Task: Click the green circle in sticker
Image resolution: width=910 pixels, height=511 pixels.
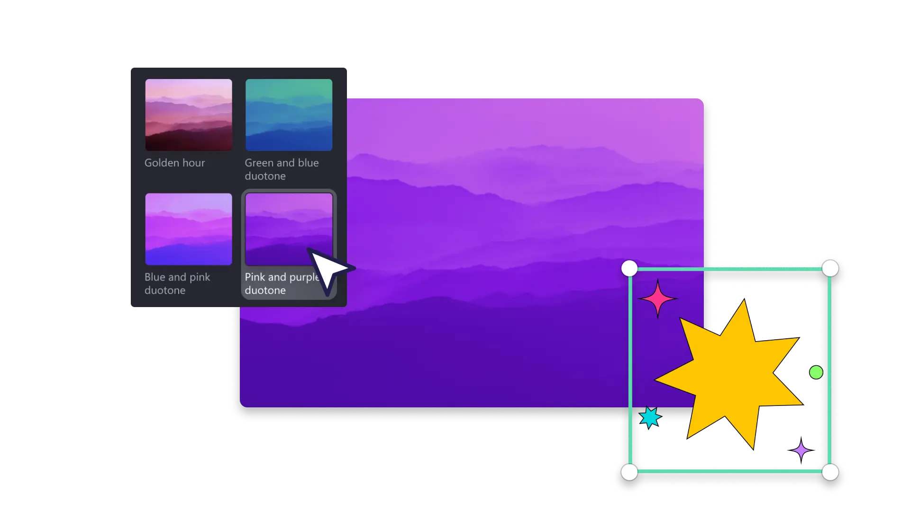Action: pyautogui.click(x=816, y=372)
